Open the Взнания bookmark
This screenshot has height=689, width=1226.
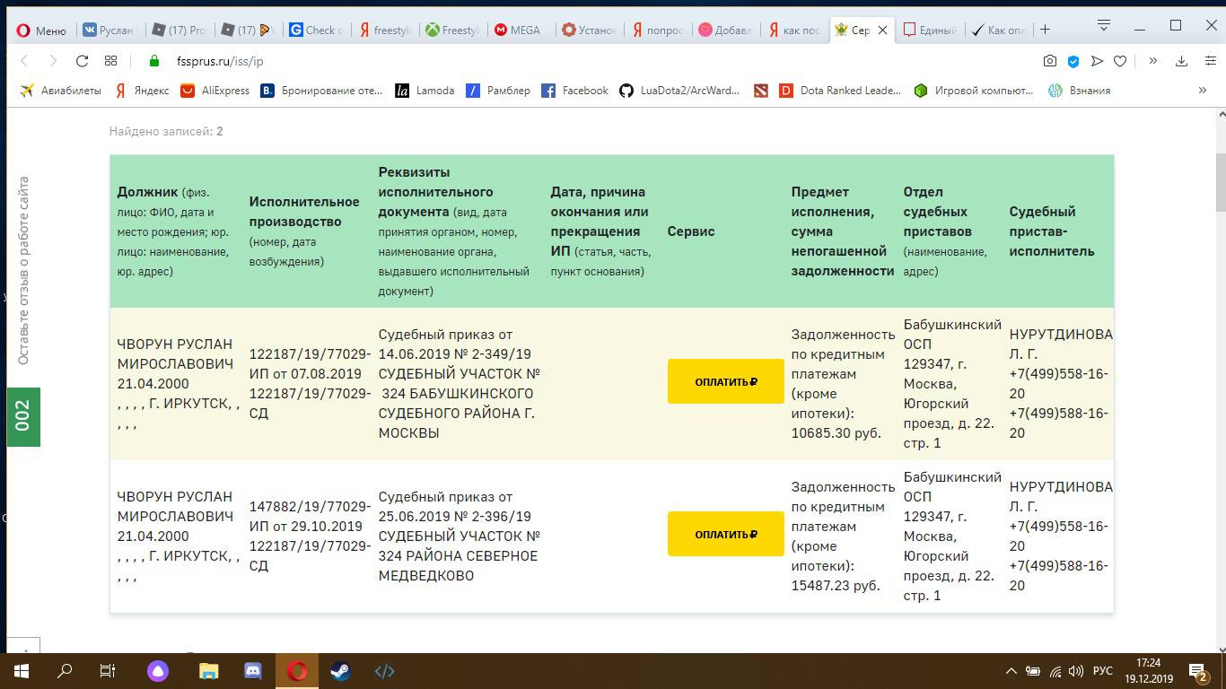click(1080, 90)
